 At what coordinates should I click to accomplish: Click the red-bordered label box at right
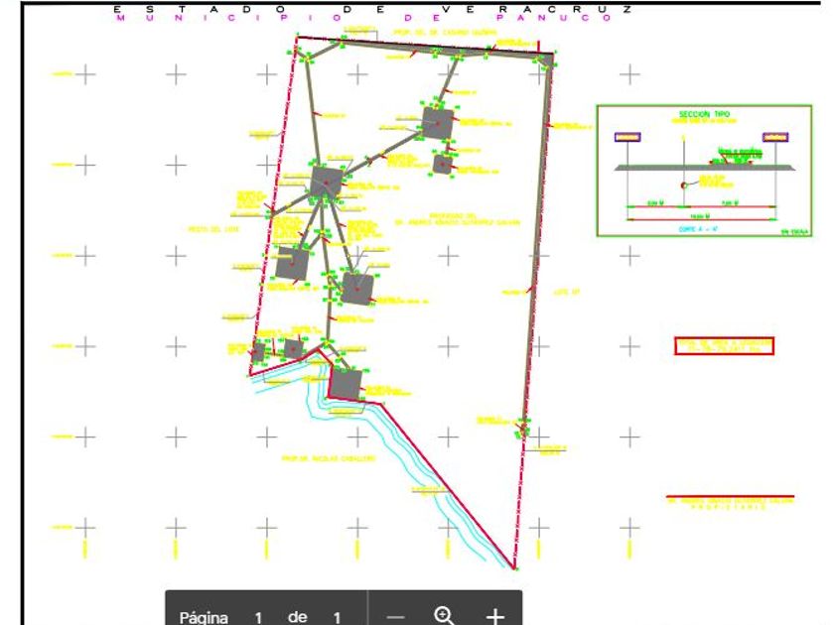[724, 345]
